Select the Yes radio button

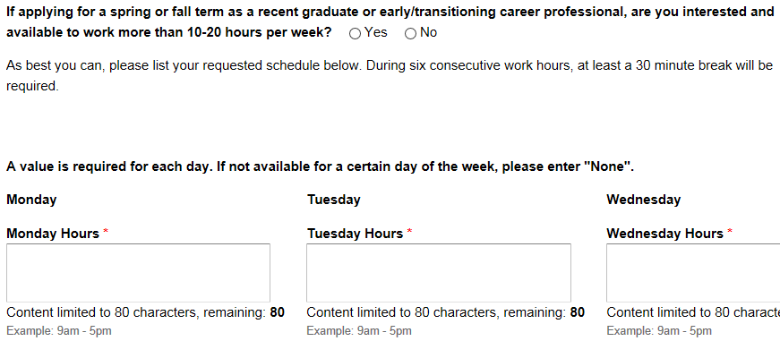click(x=356, y=34)
